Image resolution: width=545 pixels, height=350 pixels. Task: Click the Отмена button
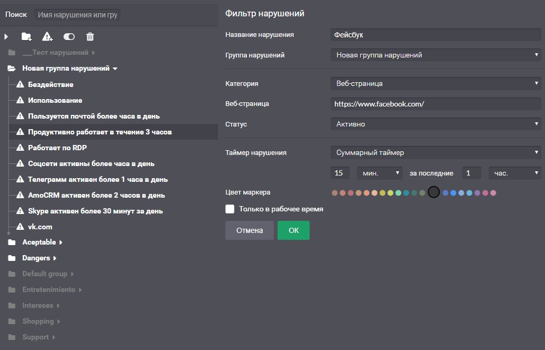250,230
